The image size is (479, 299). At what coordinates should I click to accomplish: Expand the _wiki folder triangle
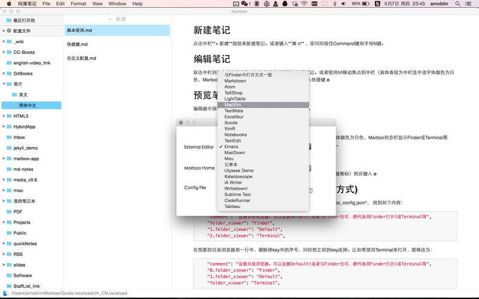(x=4, y=41)
